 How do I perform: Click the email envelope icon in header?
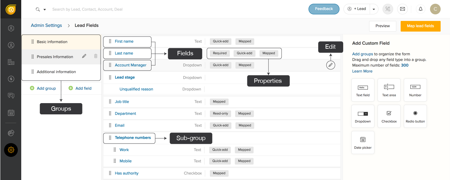click(403, 9)
